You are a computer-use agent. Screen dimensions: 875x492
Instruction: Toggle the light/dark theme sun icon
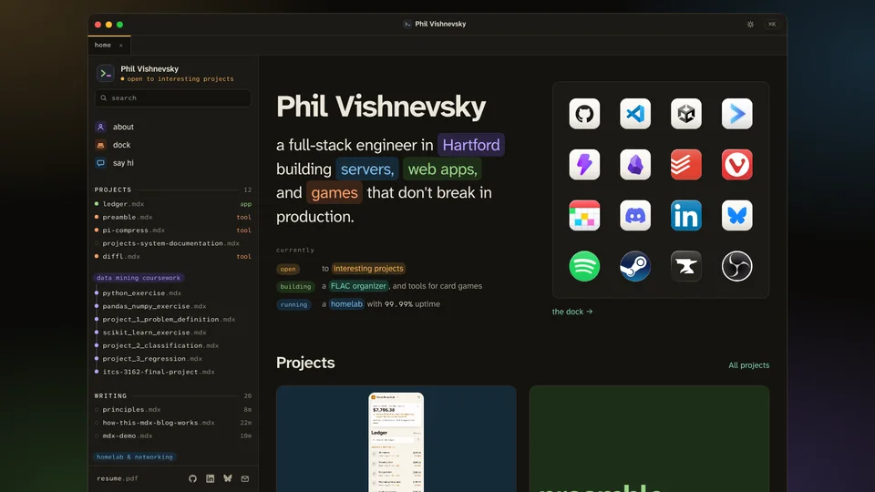point(750,24)
